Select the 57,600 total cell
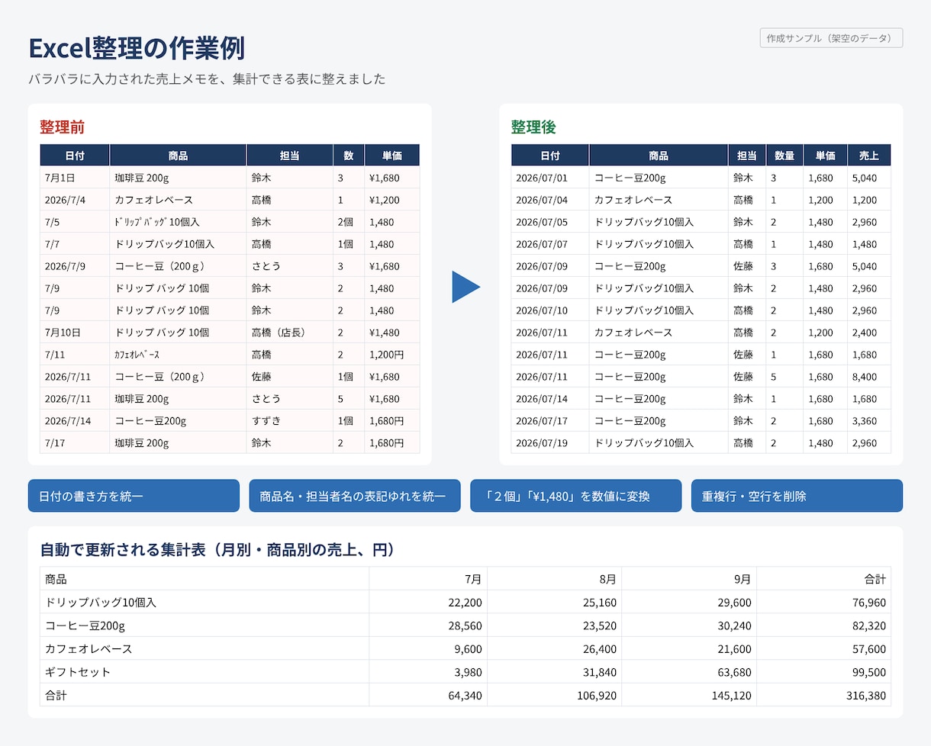The height and width of the screenshot is (746, 931). (824, 649)
